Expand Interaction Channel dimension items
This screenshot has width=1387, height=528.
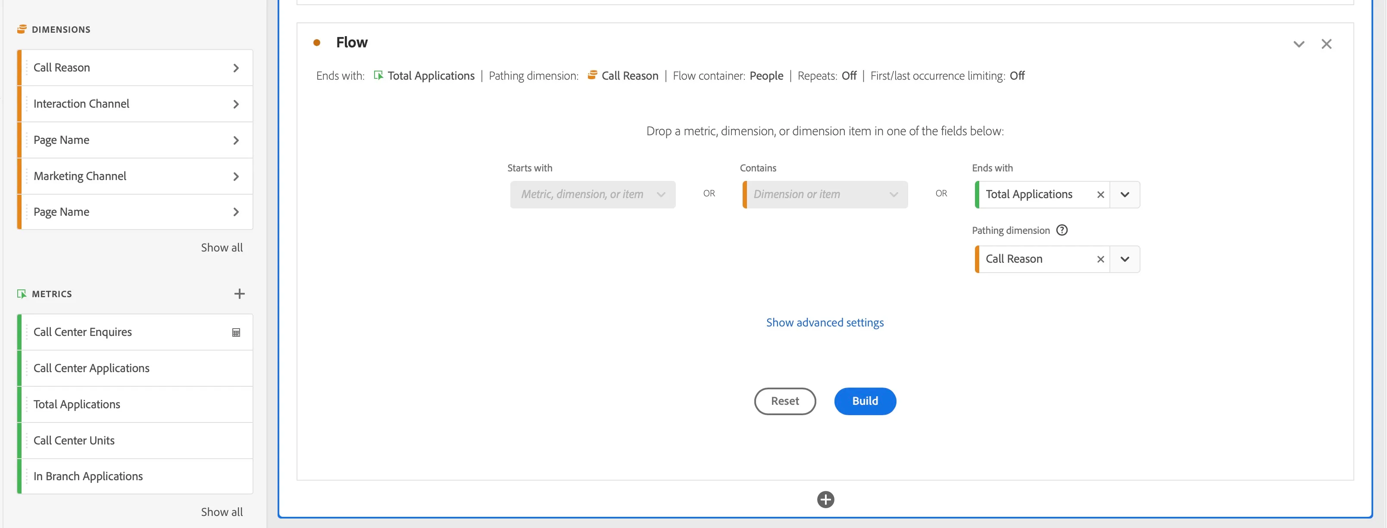coord(236,104)
